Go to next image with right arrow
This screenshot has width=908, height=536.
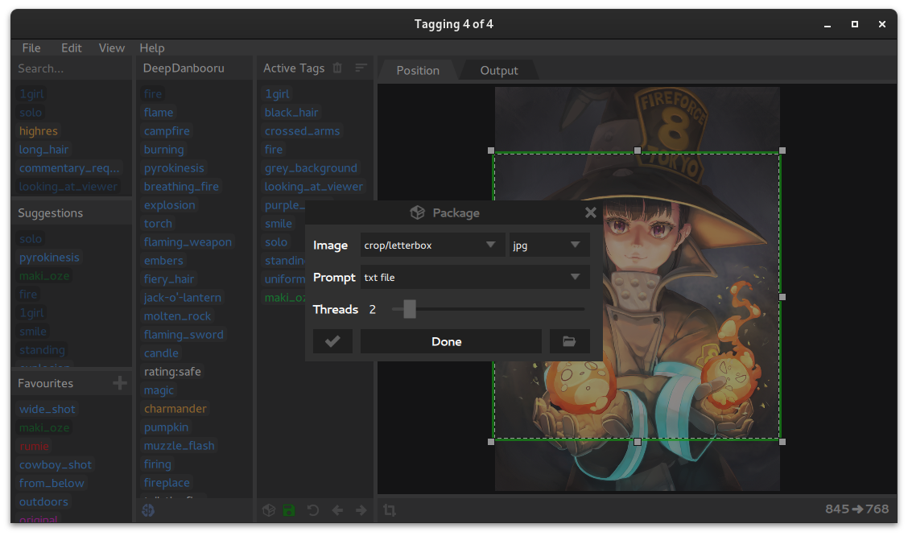(x=361, y=510)
